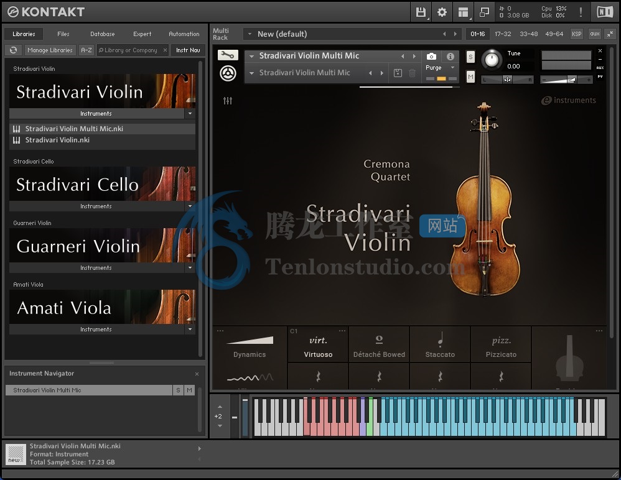Select next snapshot arrow
The image size is (621, 480).
click(x=382, y=73)
